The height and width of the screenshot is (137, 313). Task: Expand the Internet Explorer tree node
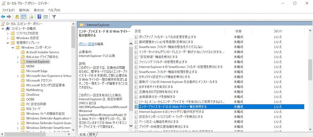coord(18,62)
